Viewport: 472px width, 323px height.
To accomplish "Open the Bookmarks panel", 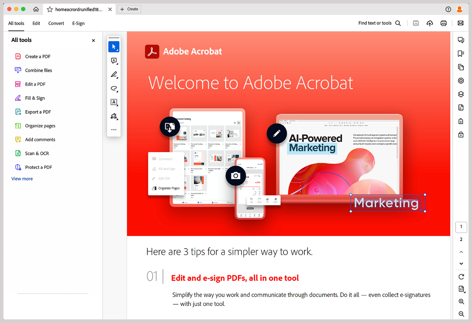I will (461, 53).
